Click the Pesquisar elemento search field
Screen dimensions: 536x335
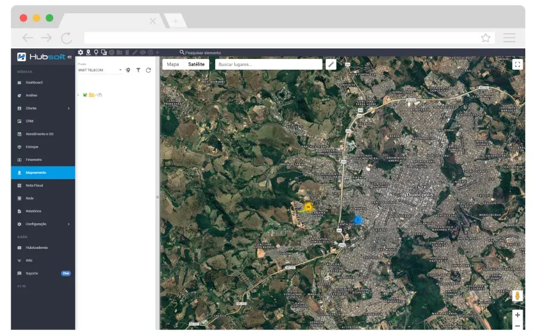(x=200, y=52)
